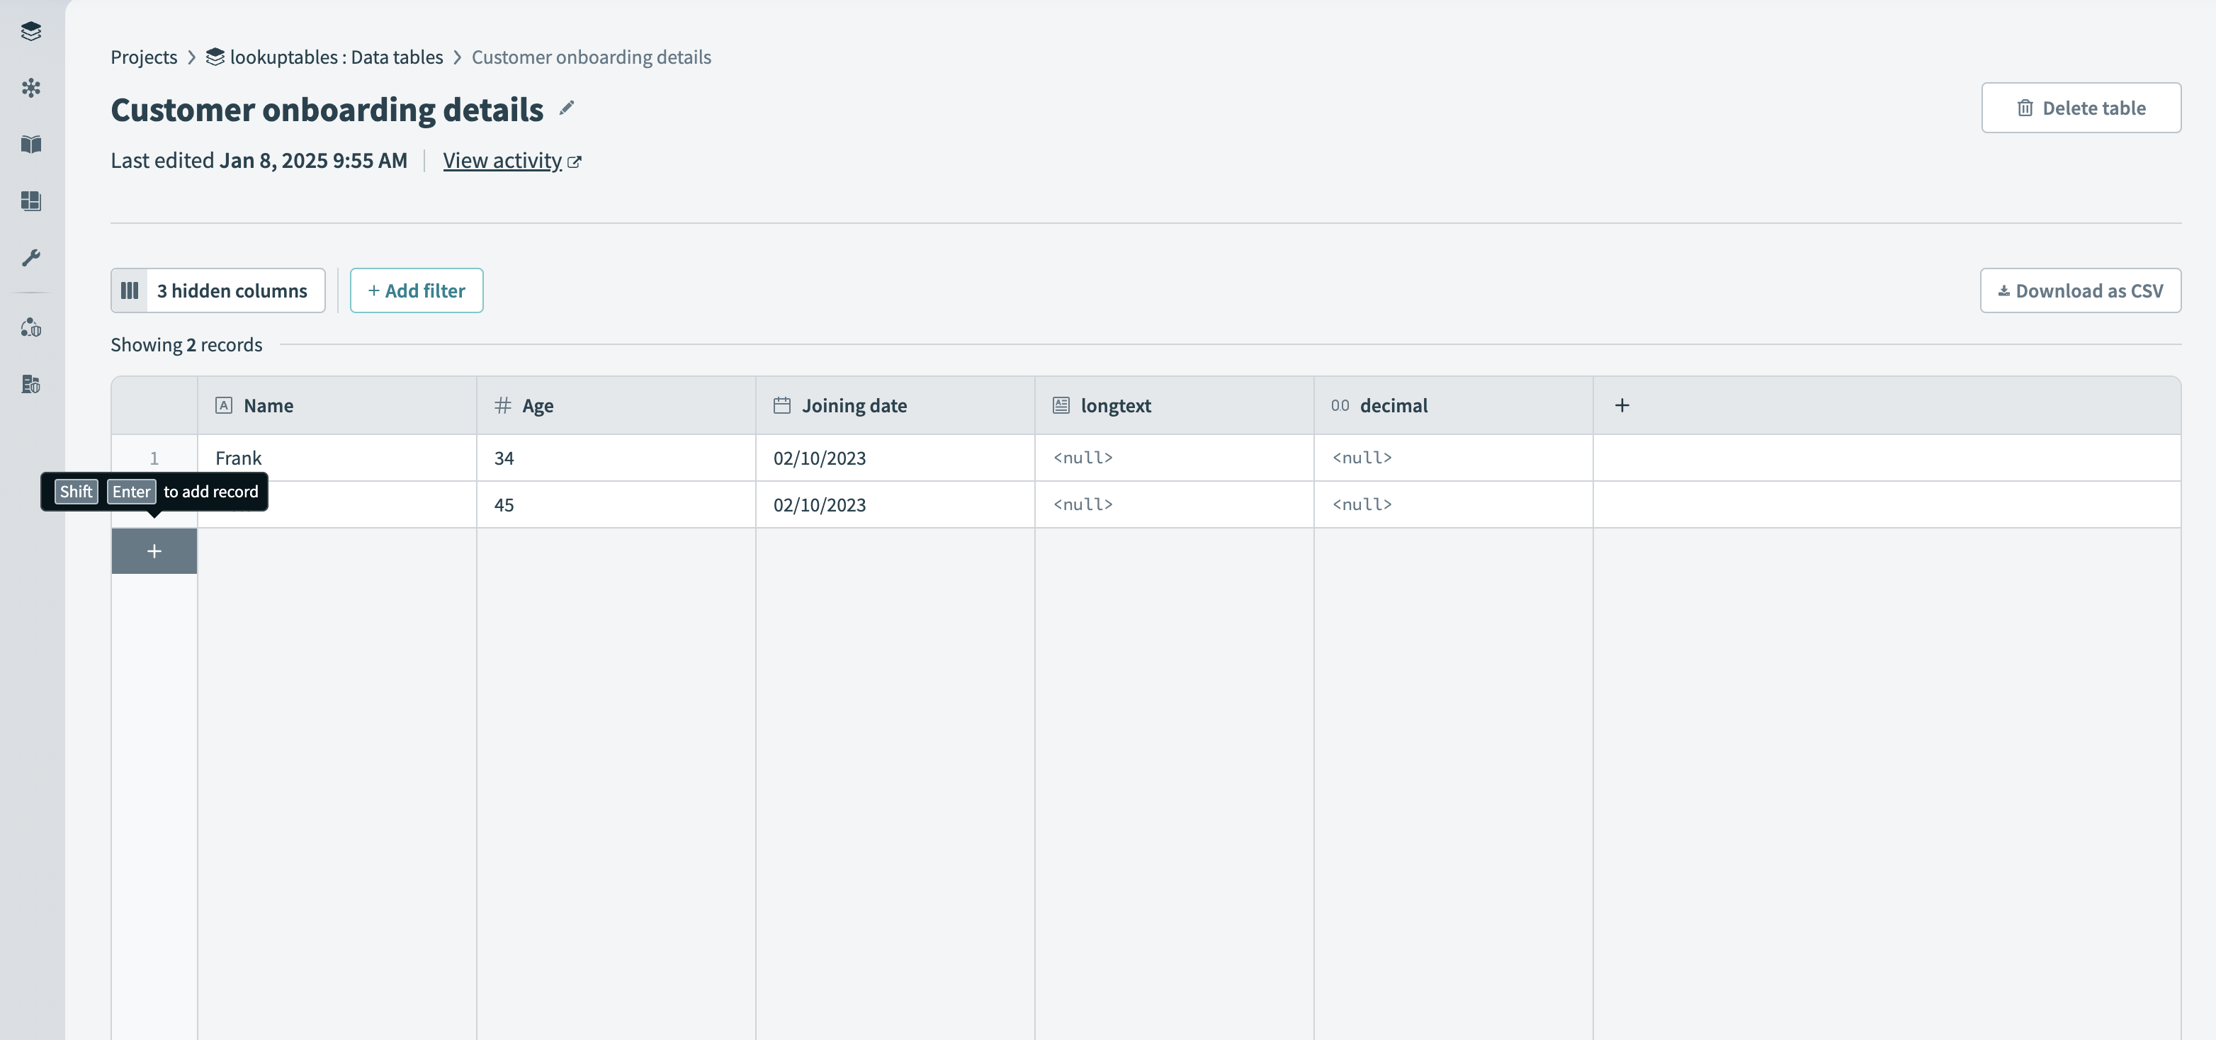Open the dashboard grid icon in the sidebar
This screenshot has height=1040, width=2216.
[31, 201]
